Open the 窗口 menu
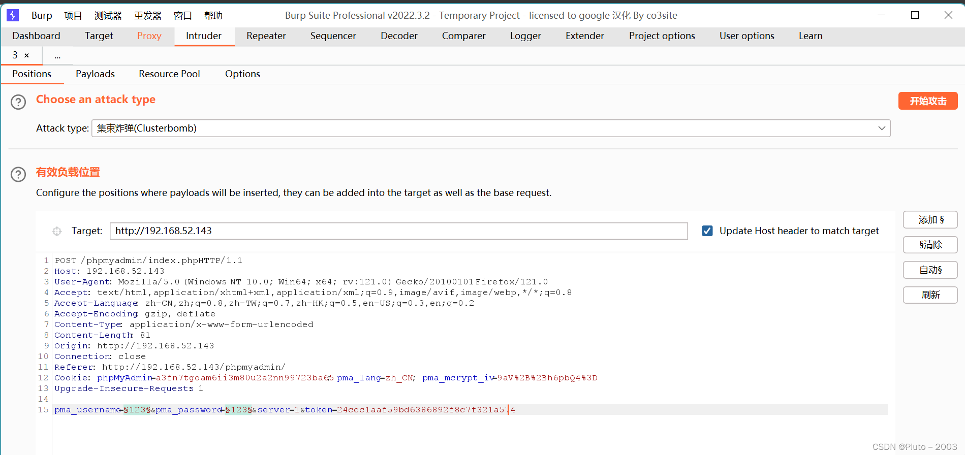This screenshot has width=965, height=455. (x=182, y=15)
